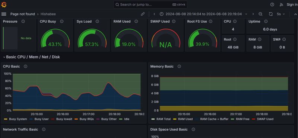Screen dimensions: 298x138
Task: Click Page not found breadcrumb
Action: [x=23, y=14]
